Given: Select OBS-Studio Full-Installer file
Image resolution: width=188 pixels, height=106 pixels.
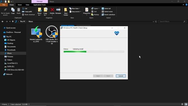Looking at the screenshot, I should [52, 35].
